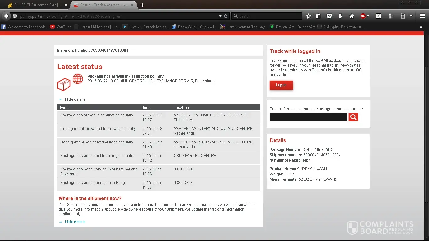Open the Downloads arrow icon
The image size is (429, 241).
click(340, 16)
